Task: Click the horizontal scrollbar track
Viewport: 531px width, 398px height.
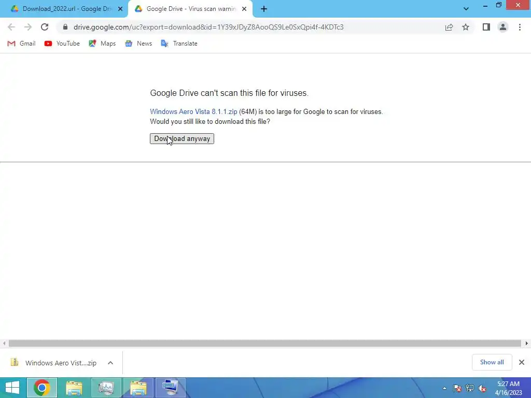Action: pos(265,343)
